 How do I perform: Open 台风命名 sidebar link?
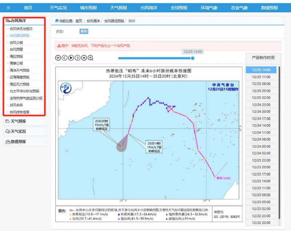(x=16, y=105)
